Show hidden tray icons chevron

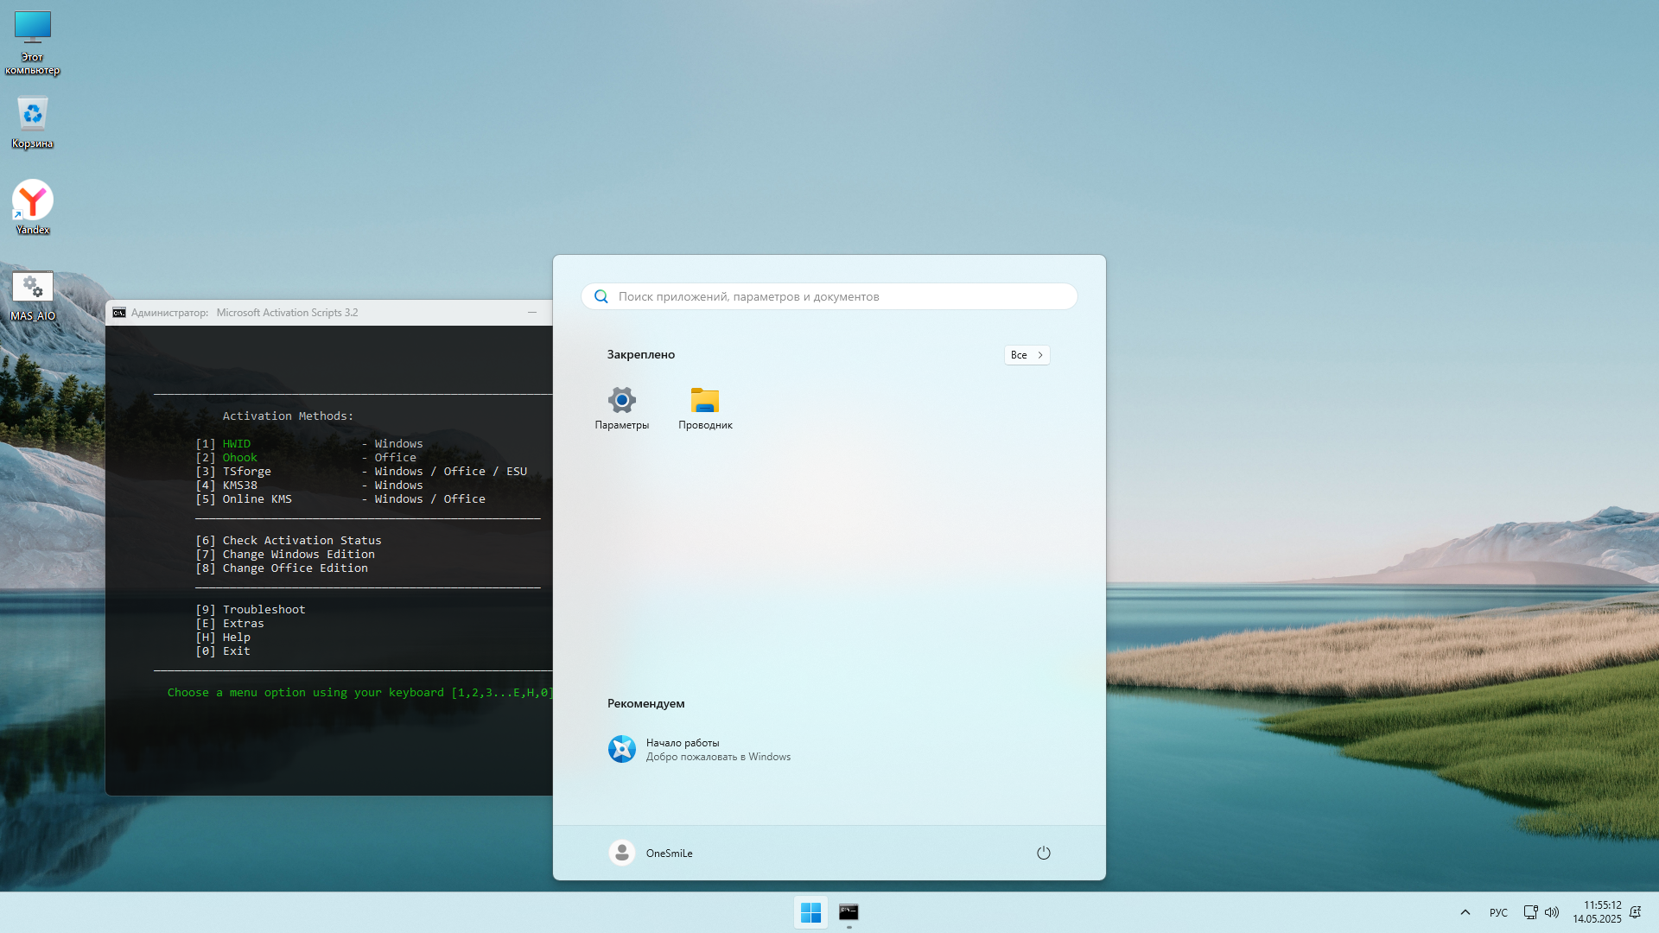[1465, 912]
